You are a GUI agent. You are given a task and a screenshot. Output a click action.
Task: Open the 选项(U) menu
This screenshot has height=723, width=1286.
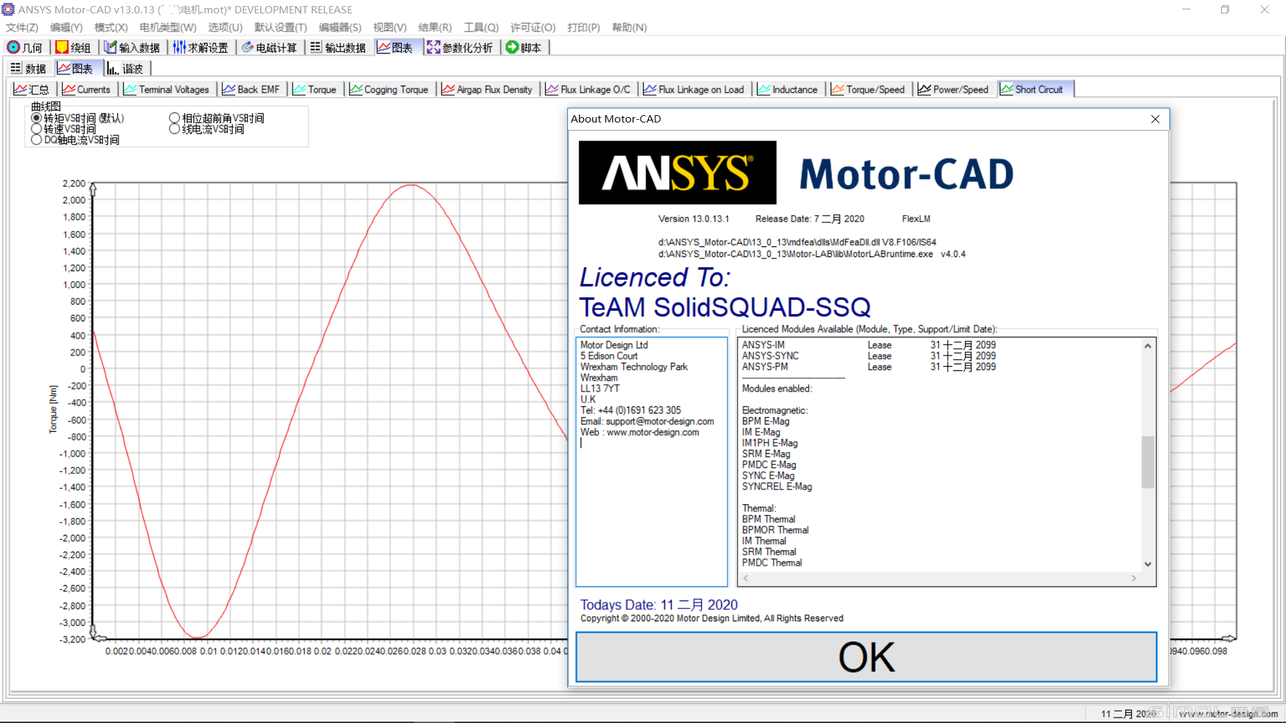225,27
